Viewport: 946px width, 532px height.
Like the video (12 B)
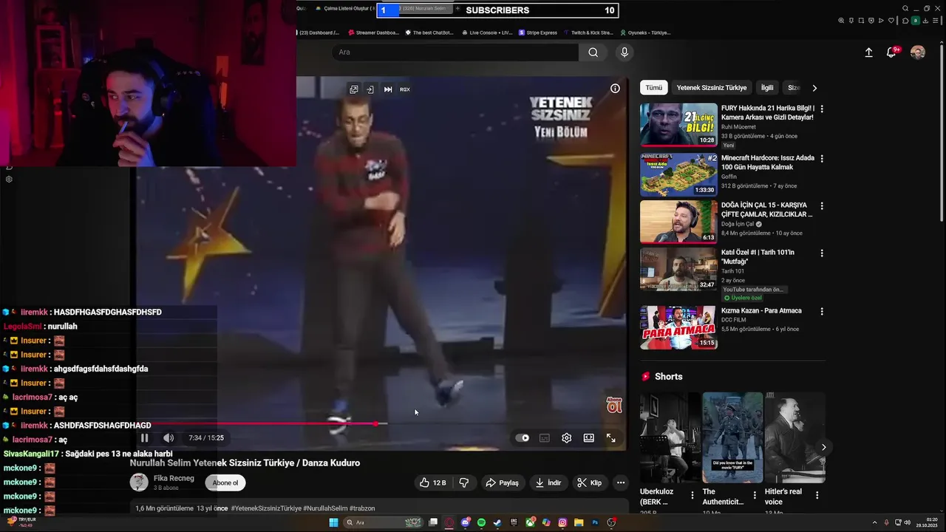(433, 482)
